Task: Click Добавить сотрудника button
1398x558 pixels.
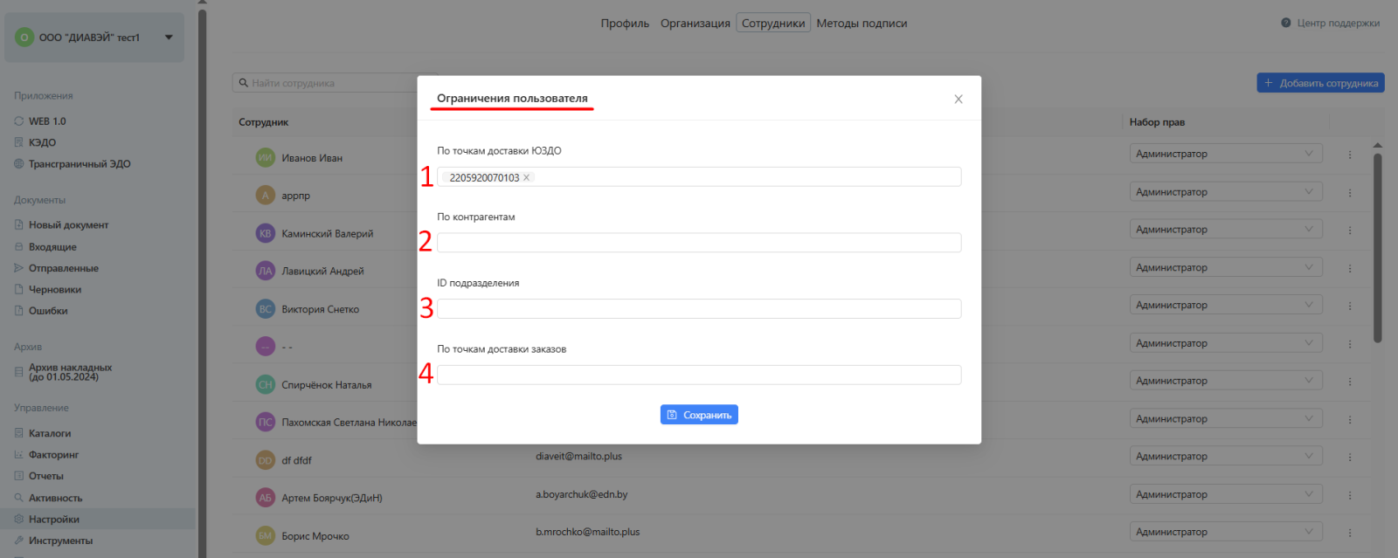Action: pos(1320,83)
